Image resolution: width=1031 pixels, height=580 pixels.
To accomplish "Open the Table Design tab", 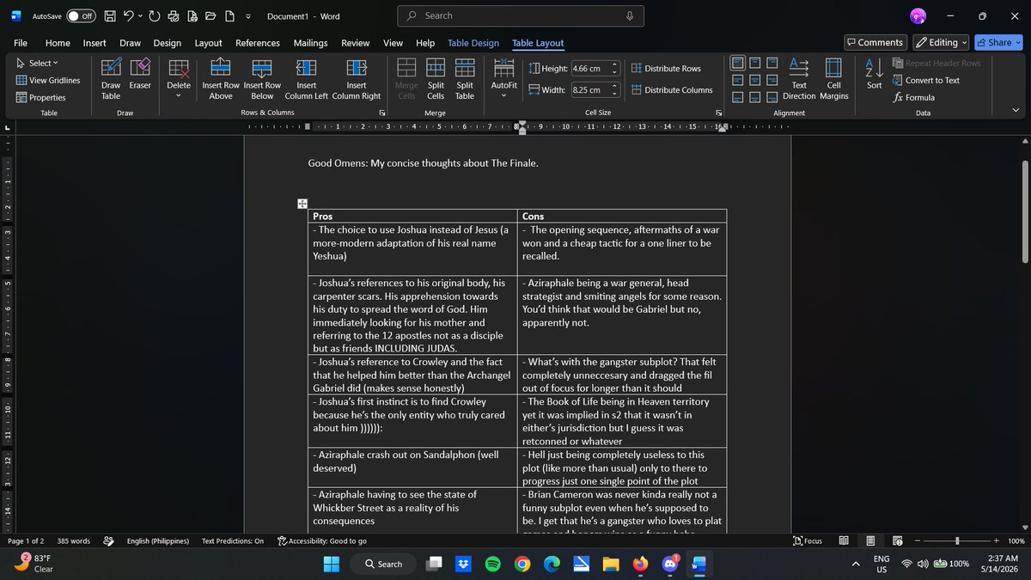I will coord(473,43).
